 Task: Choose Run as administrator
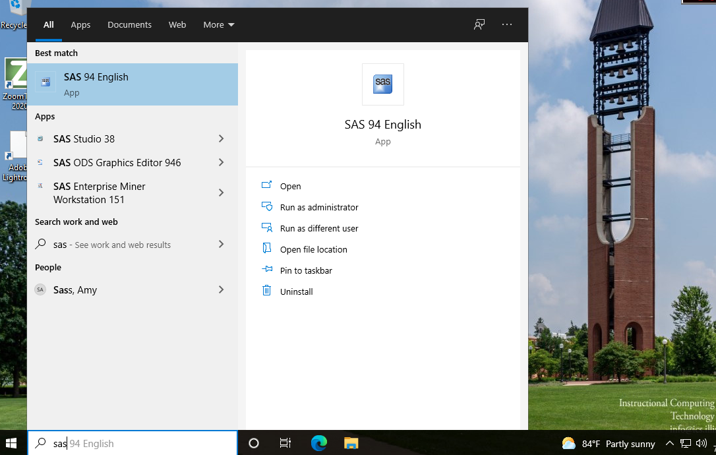[319, 207]
